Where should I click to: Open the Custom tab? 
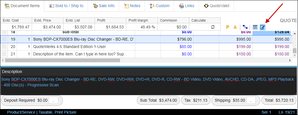pos(159,6)
